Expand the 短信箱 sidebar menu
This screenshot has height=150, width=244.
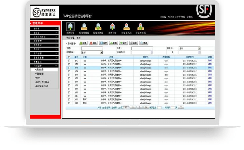pos(45,29)
